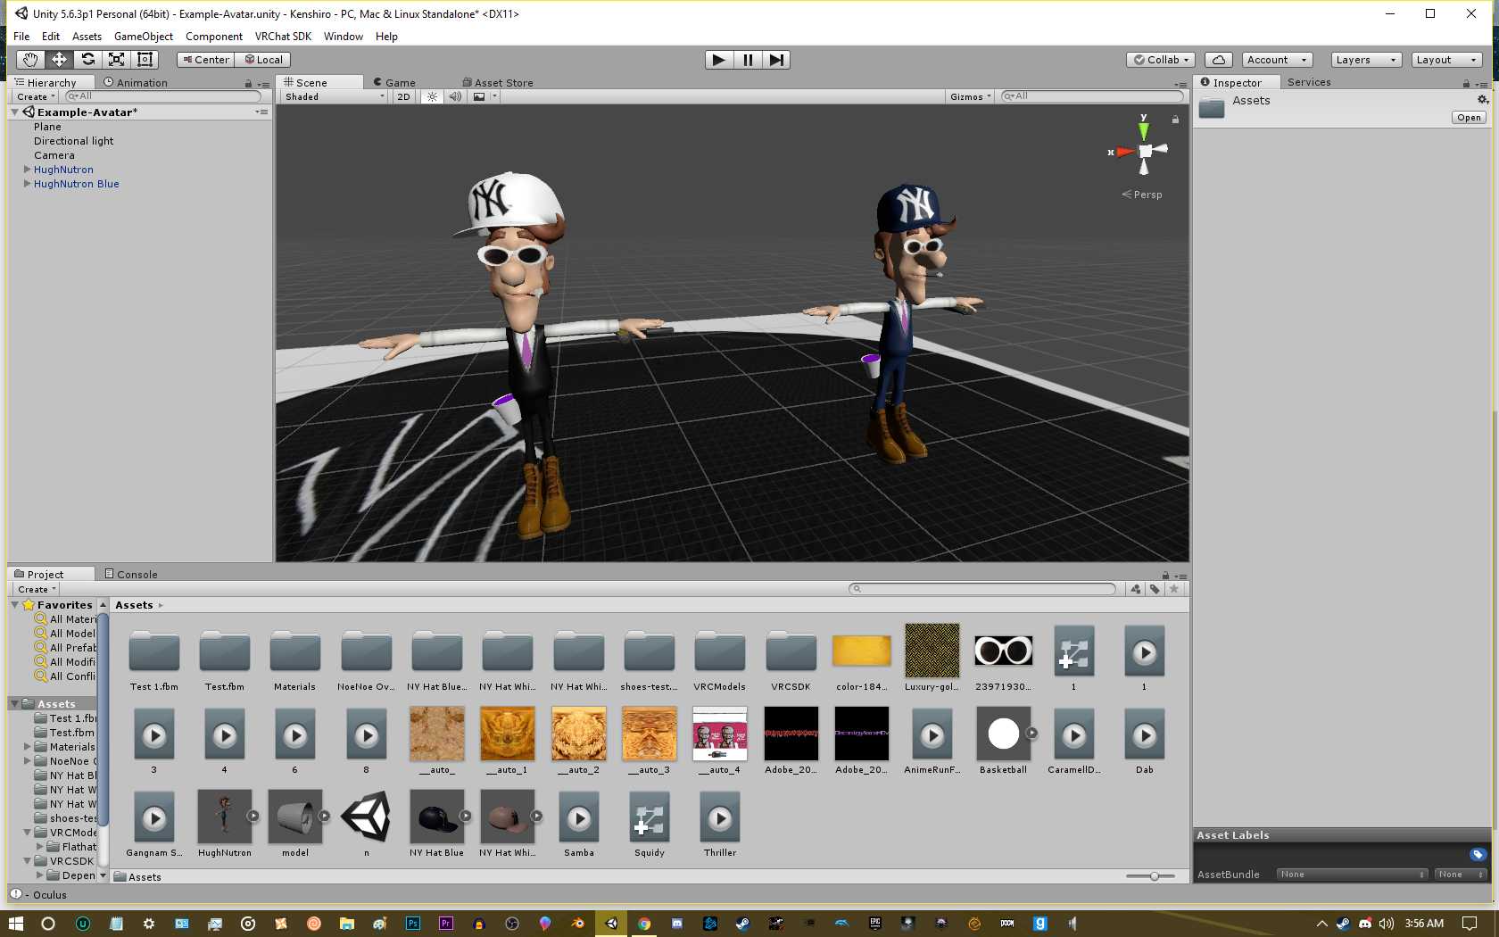
Task: Select the Basketball asset thumbnail
Action: tap(1003, 734)
